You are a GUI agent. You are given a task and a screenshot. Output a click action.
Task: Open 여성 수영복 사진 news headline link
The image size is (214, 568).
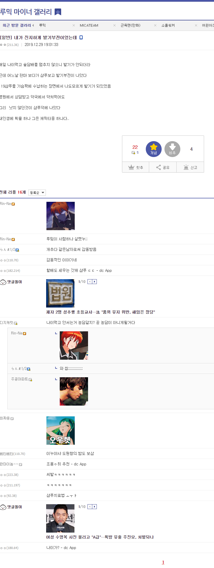100,537
